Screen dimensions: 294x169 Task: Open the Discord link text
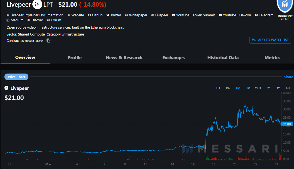point(37,20)
